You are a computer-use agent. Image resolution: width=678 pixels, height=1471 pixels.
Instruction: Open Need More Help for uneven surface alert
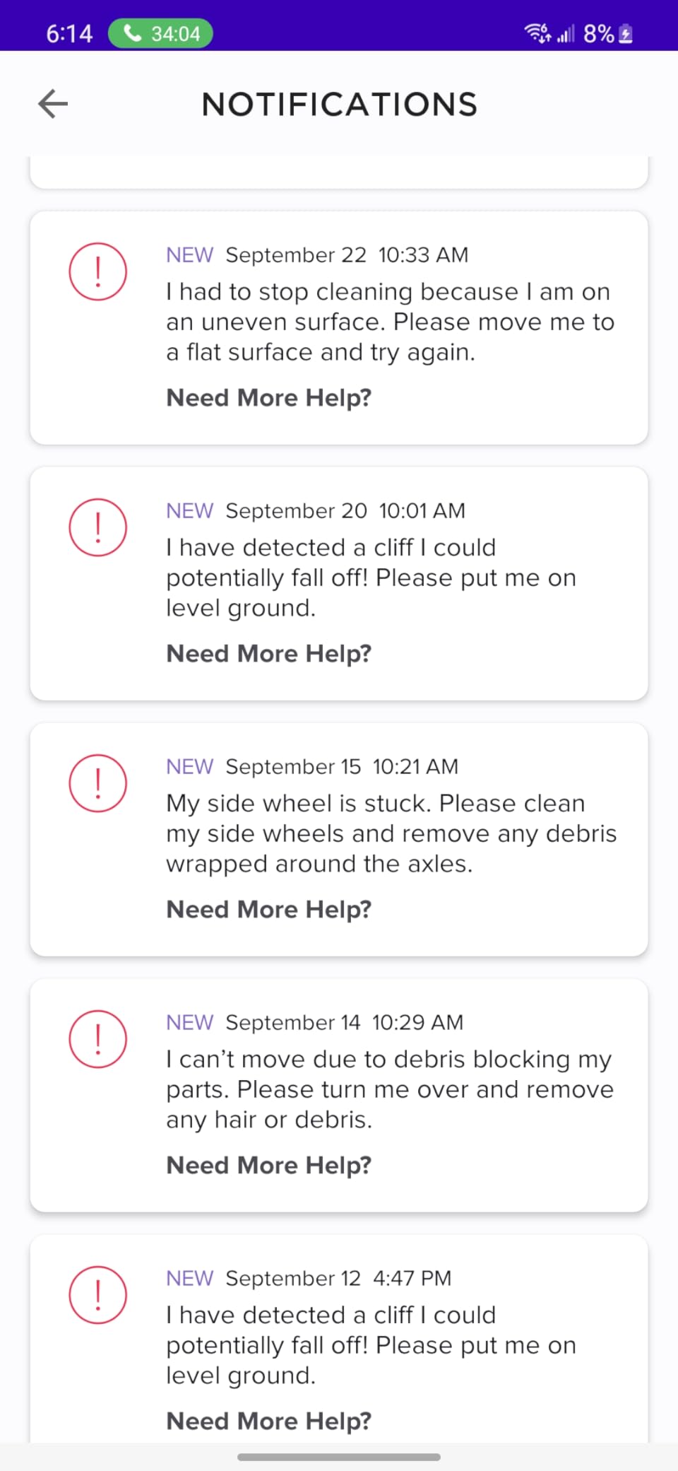point(268,398)
